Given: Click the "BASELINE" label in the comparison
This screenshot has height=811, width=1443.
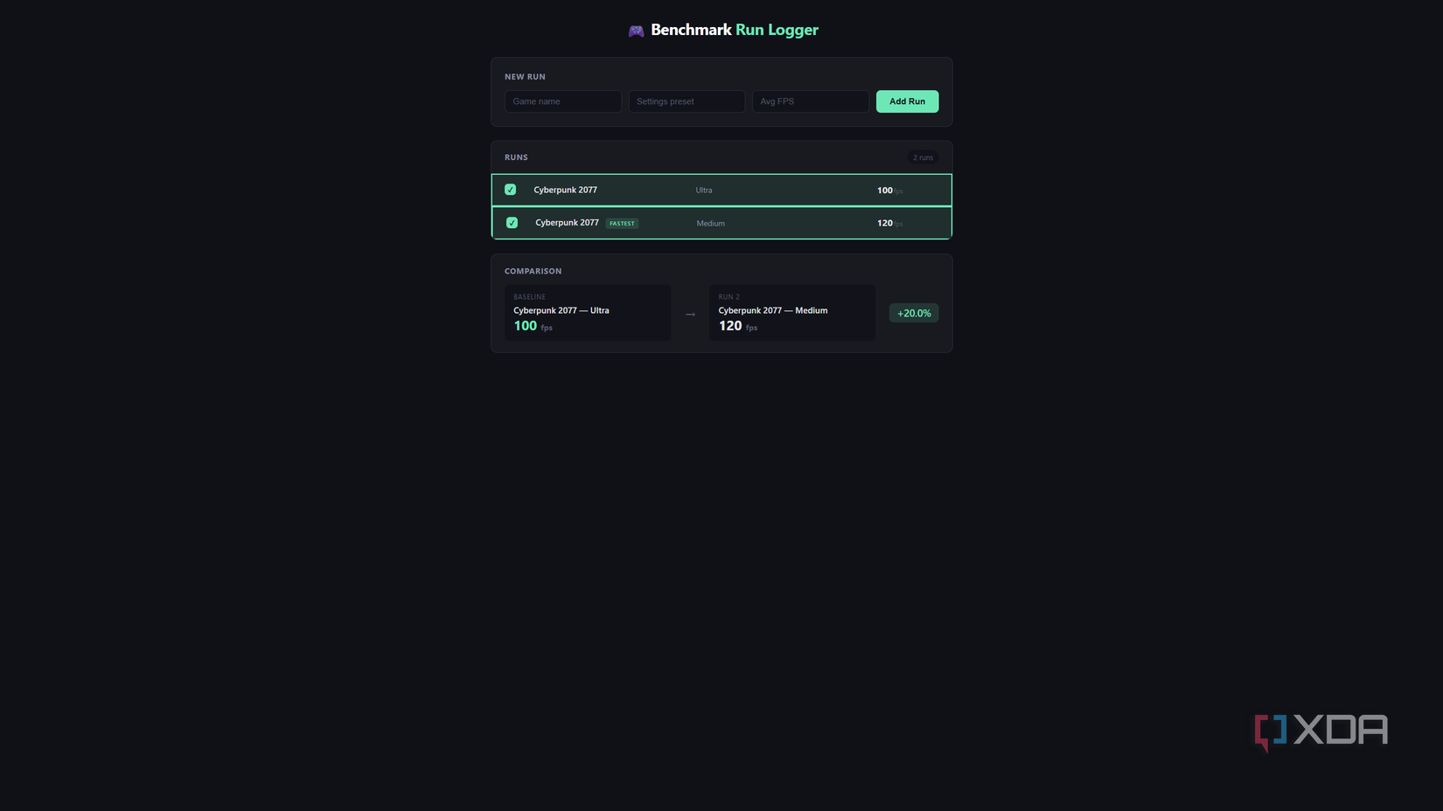Looking at the screenshot, I should tap(529, 297).
